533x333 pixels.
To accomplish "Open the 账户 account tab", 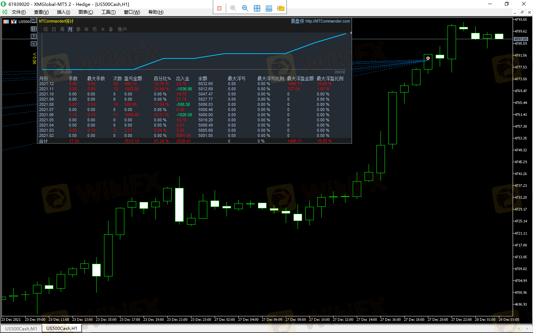I will [122, 29].
